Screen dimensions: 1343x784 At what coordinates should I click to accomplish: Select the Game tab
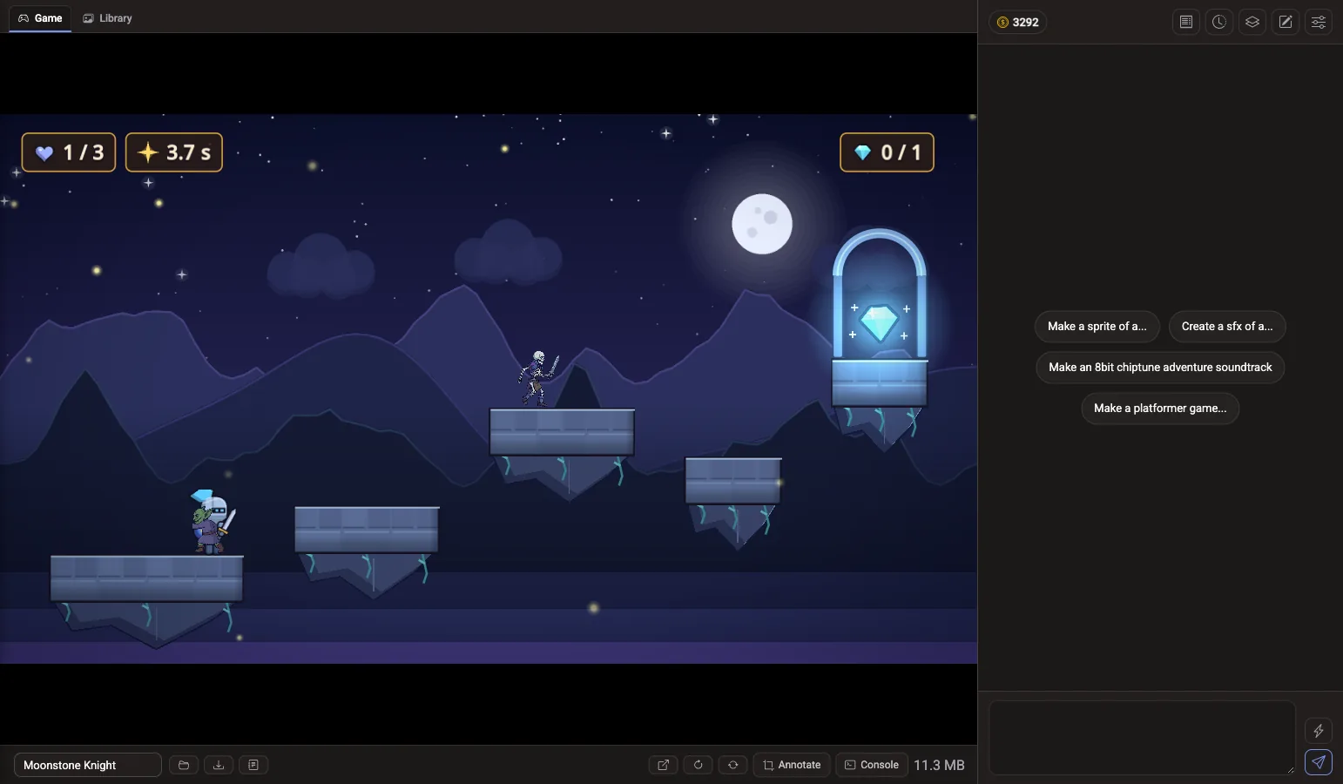click(40, 17)
